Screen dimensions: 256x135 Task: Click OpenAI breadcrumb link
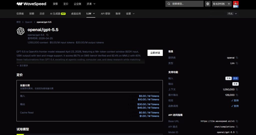pyautogui.click(x=28, y=22)
